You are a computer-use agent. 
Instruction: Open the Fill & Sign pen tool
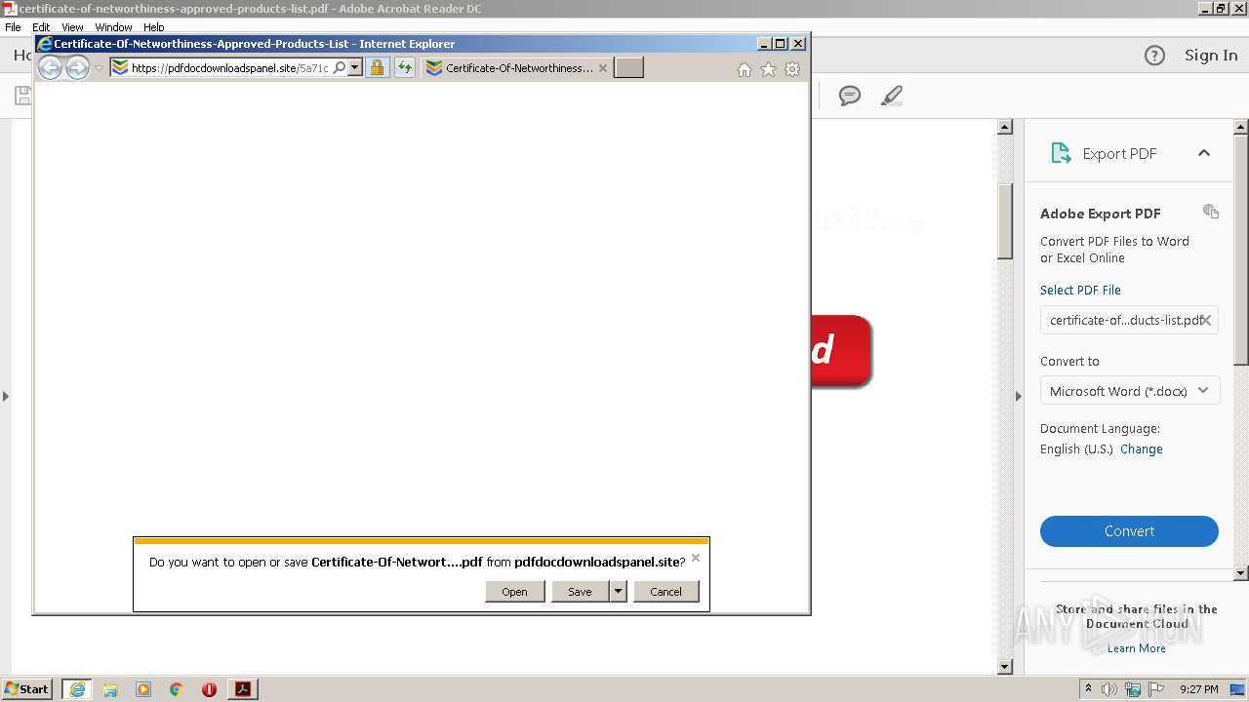pos(891,96)
